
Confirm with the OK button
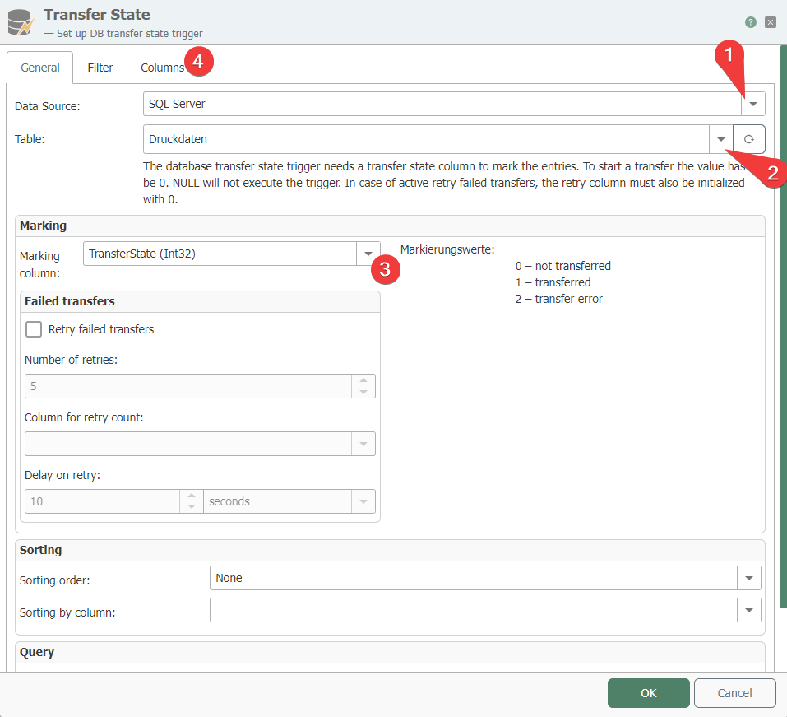pos(648,693)
